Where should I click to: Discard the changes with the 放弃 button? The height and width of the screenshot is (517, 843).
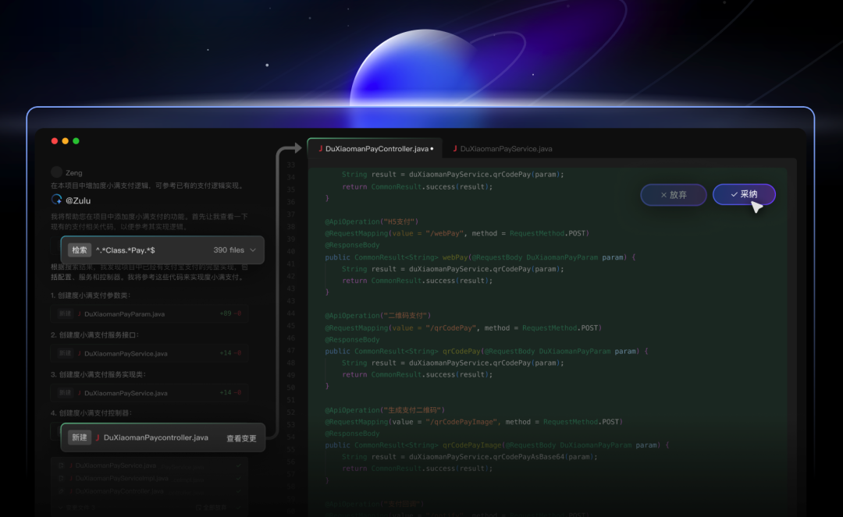coord(673,195)
